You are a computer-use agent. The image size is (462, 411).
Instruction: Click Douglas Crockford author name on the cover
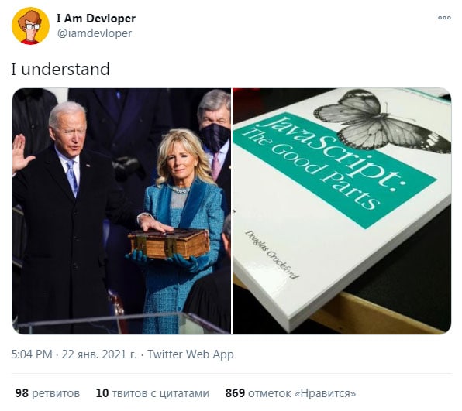point(271,255)
